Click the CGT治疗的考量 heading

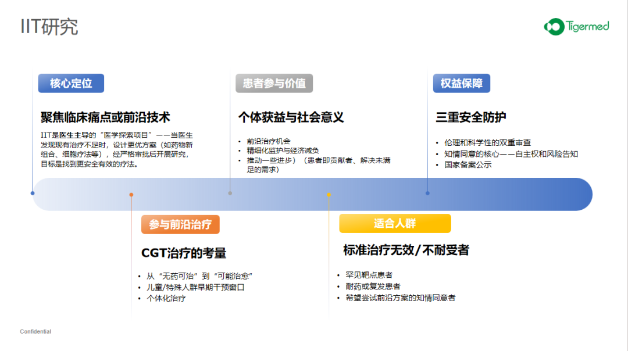tap(184, 253)
